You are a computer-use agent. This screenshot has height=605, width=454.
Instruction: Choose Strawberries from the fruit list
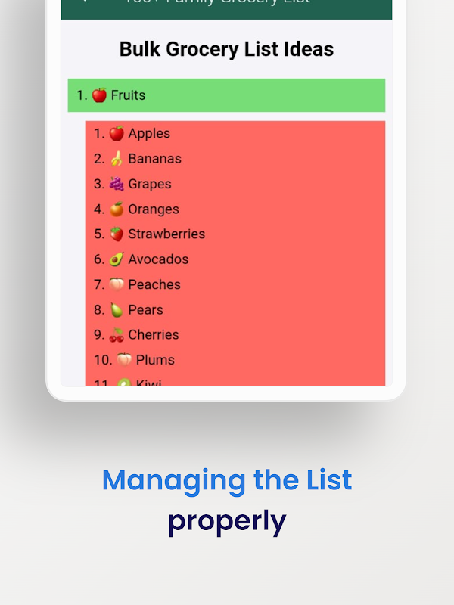[235, 234]
